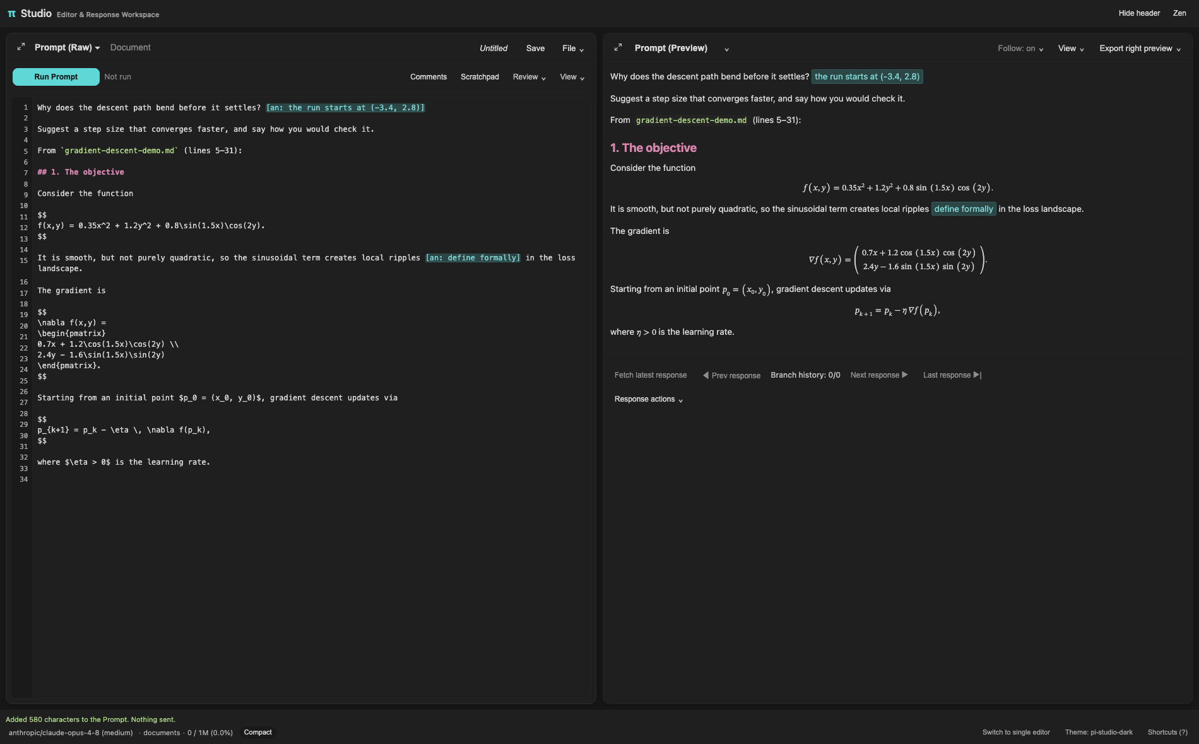Open the Review dropdown
The image size is (1199, 744).
pos(529,77)
